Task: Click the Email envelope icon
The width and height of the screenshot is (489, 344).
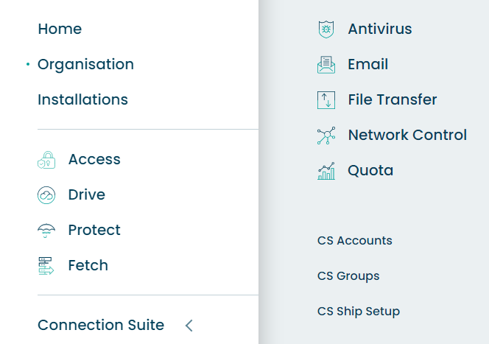Action: [326, 65]
